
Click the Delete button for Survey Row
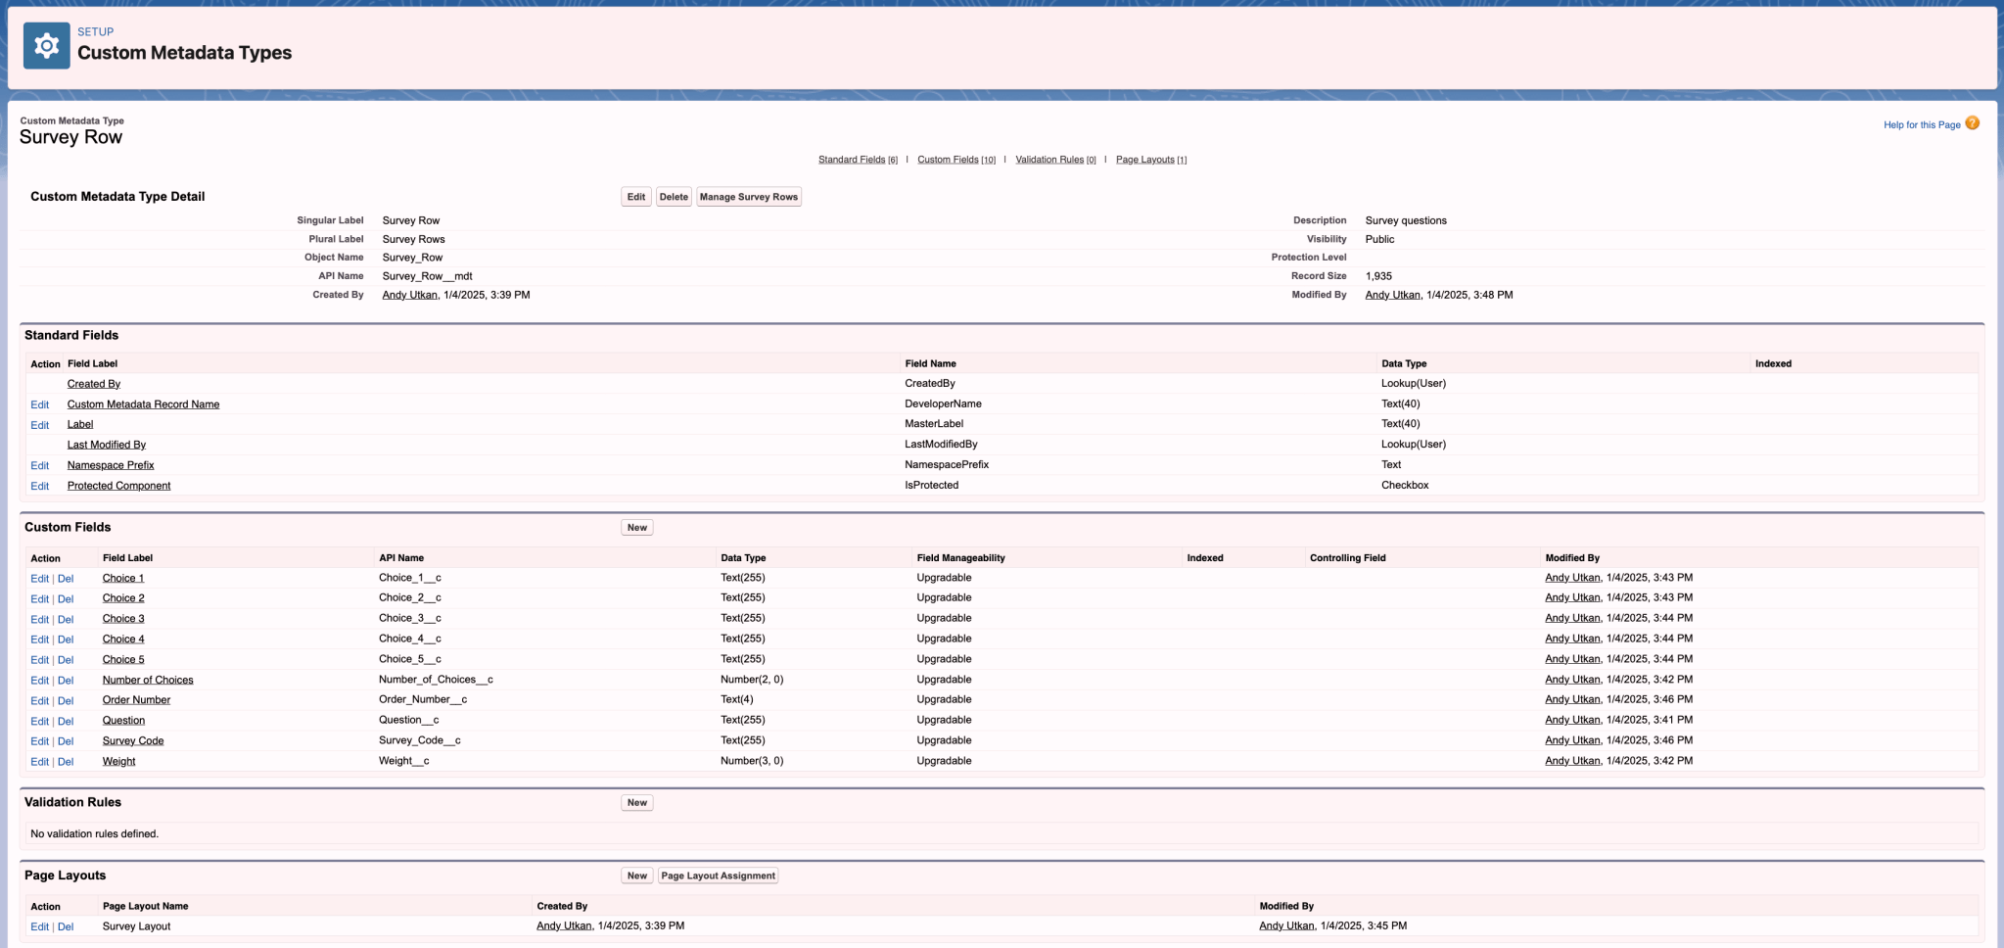pos(673,196)
